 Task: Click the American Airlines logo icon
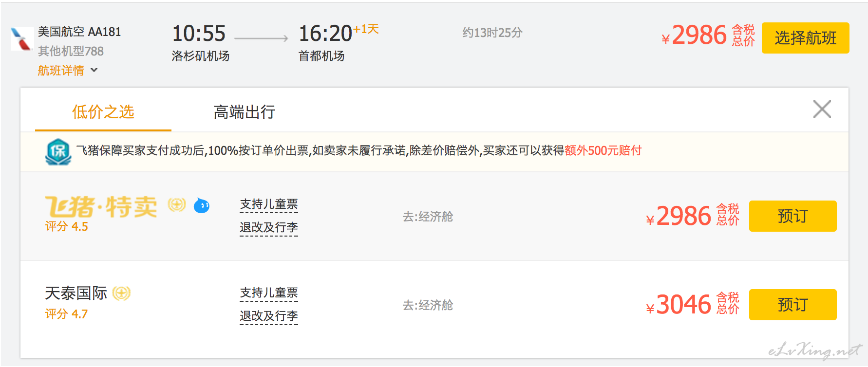tap(22, 39)
